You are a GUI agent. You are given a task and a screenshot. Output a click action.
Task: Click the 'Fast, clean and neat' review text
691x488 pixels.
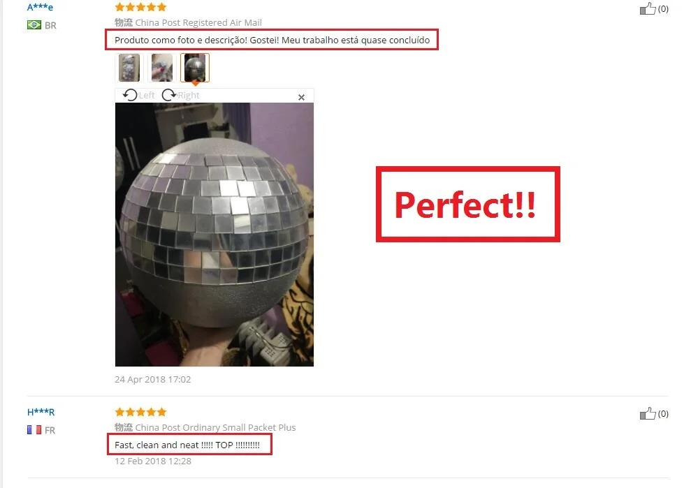(x=187, y=445)
